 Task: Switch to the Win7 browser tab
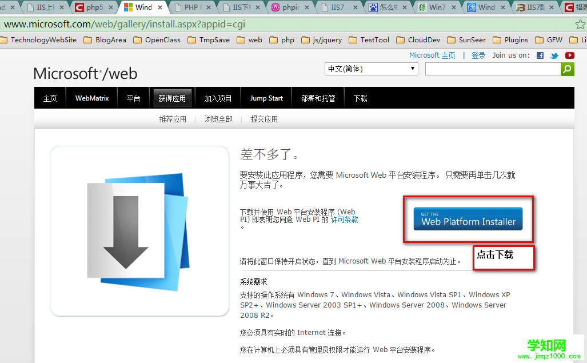click(x=437, y=7)
